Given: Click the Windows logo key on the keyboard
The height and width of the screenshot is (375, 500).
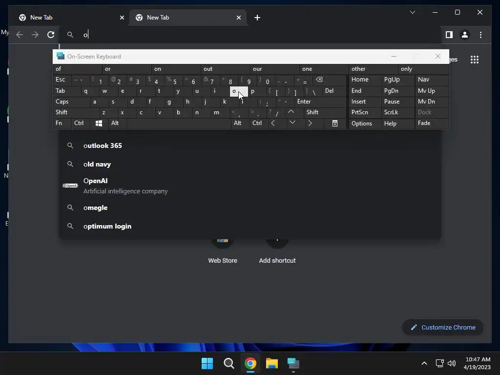Looking at the screenshot, I should (x=99, y=123).
